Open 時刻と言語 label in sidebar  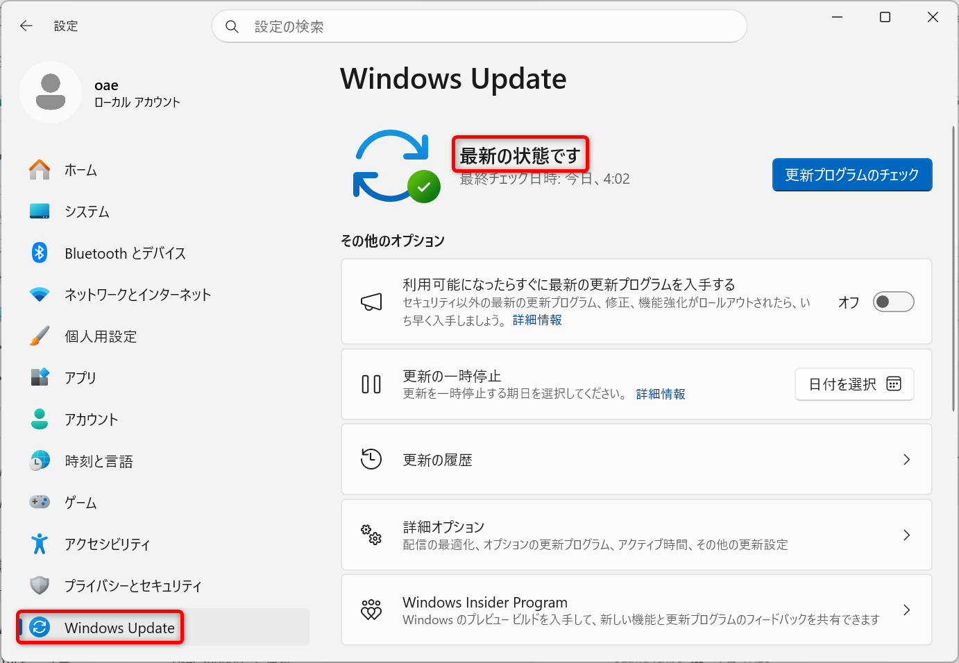(x=99, y=461)
